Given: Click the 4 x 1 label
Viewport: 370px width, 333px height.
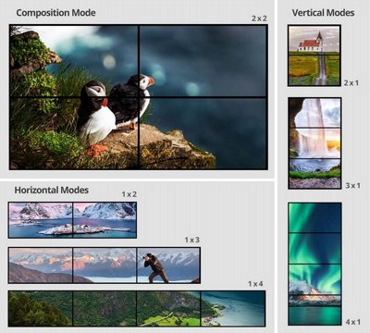Looking at the screenshot, I should coord(353,322).
